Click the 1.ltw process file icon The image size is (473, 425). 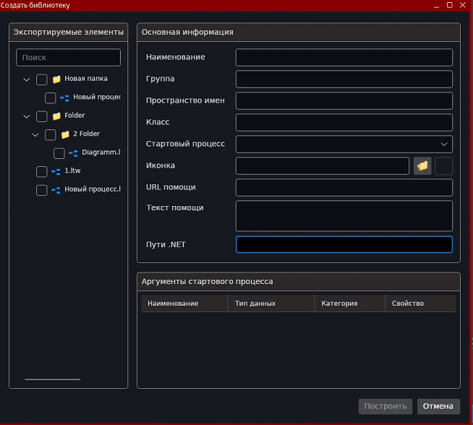coord(56,171)
